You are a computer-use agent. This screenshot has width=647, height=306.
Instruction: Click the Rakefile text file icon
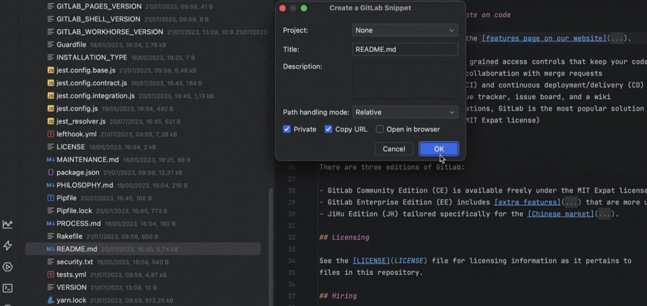pos(51,237)
